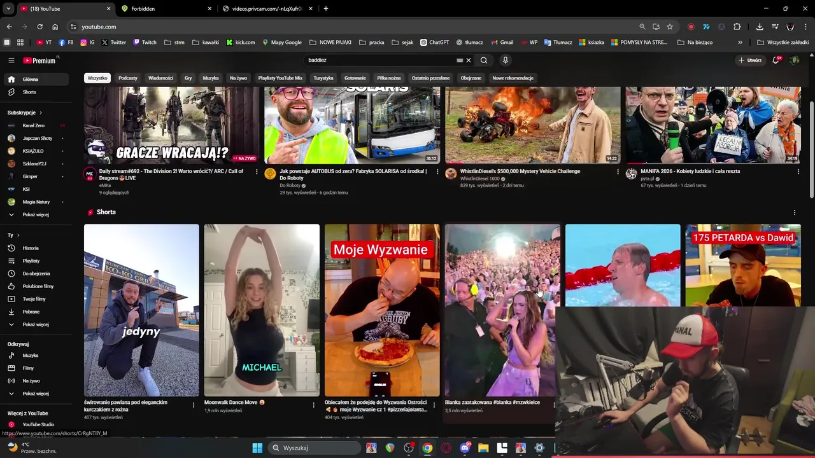Open Shorts in the sidebar
The height and width of the screenshot is (458, 815).
36,92
